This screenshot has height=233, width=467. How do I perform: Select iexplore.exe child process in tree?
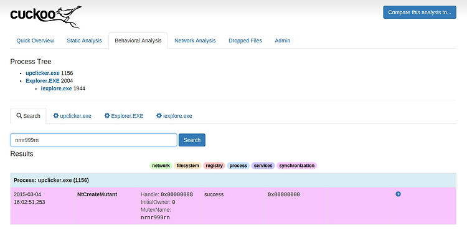pyautogui.click(x=56, y=88)
